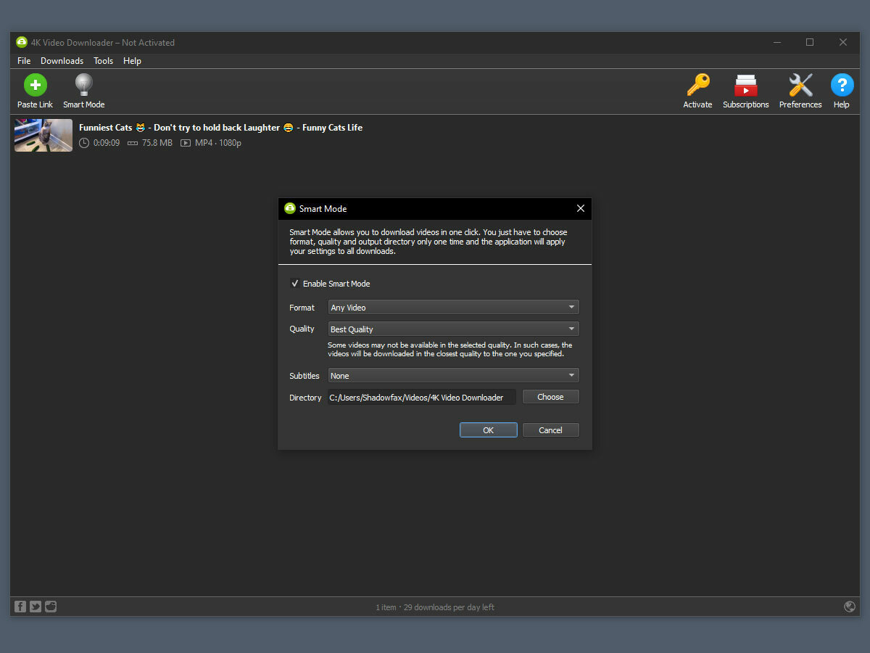Close the Smart Mode dialog with X
This screenshot has height=653, width=870.
[580, 208]
